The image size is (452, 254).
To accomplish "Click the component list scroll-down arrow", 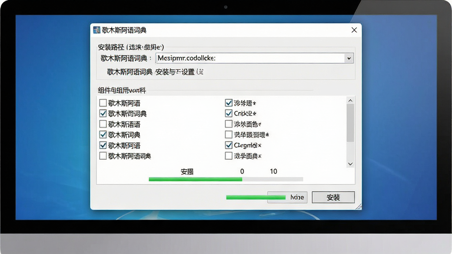I will pyautogui.click(x=350, y=164).
